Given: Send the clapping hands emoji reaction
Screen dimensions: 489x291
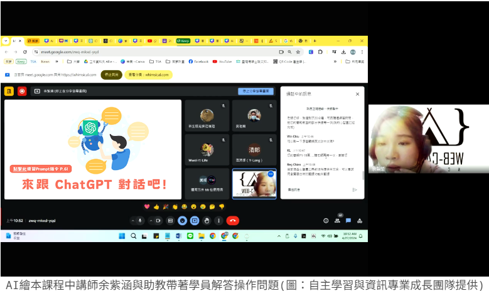Looking at the screenshot, I should (x=175, y=206).
